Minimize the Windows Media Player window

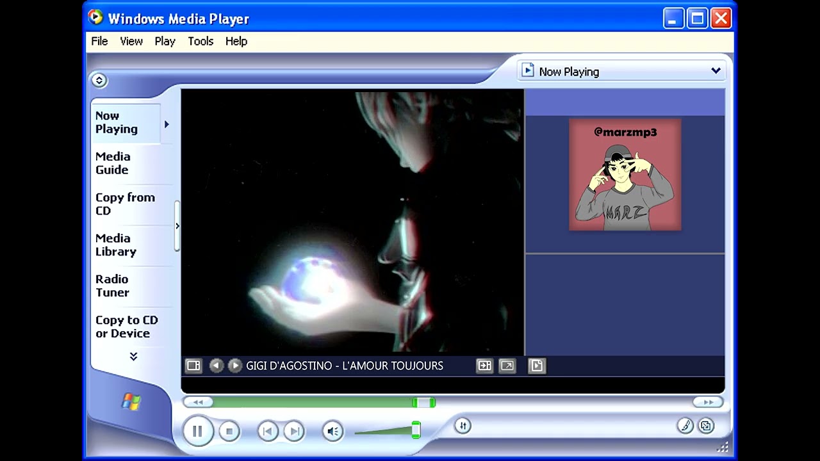[x=673, y=19]
